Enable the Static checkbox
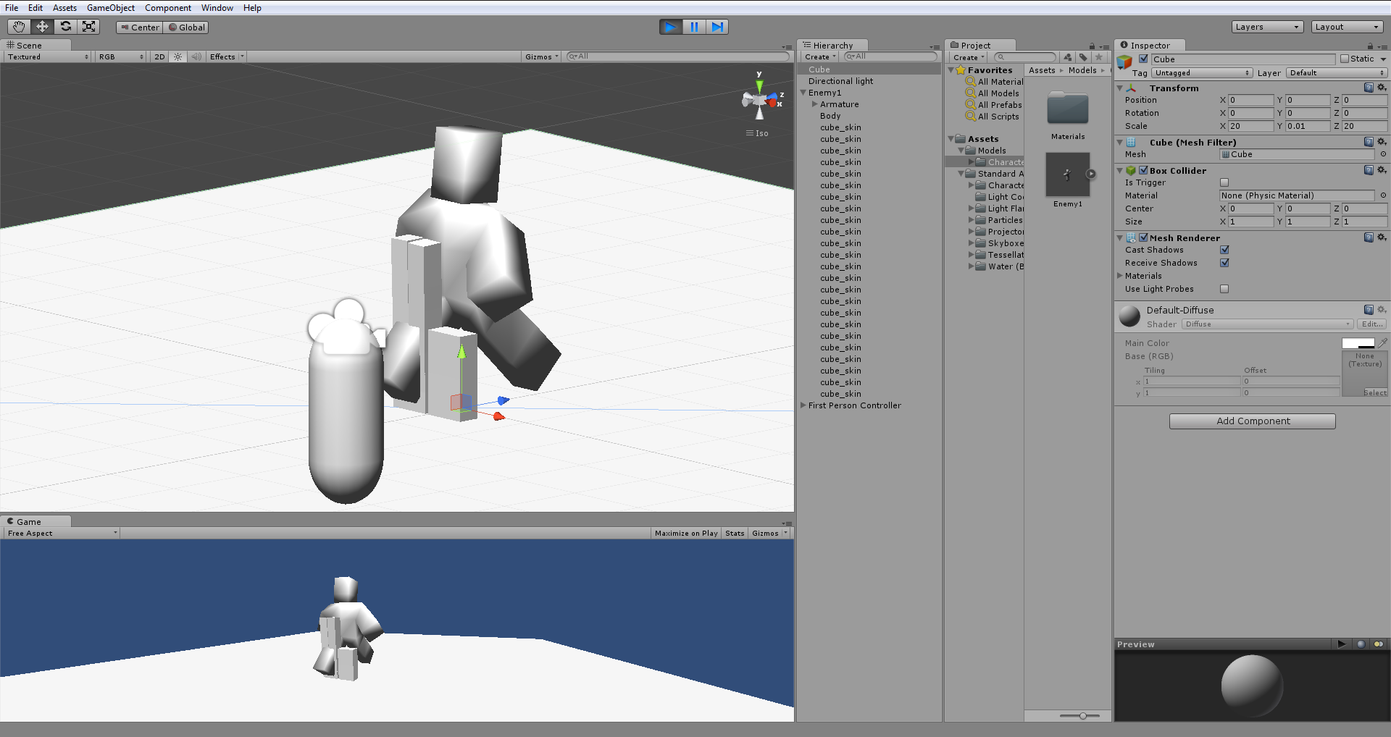Screen dimensions: 1391x737 pos(1345,59)
